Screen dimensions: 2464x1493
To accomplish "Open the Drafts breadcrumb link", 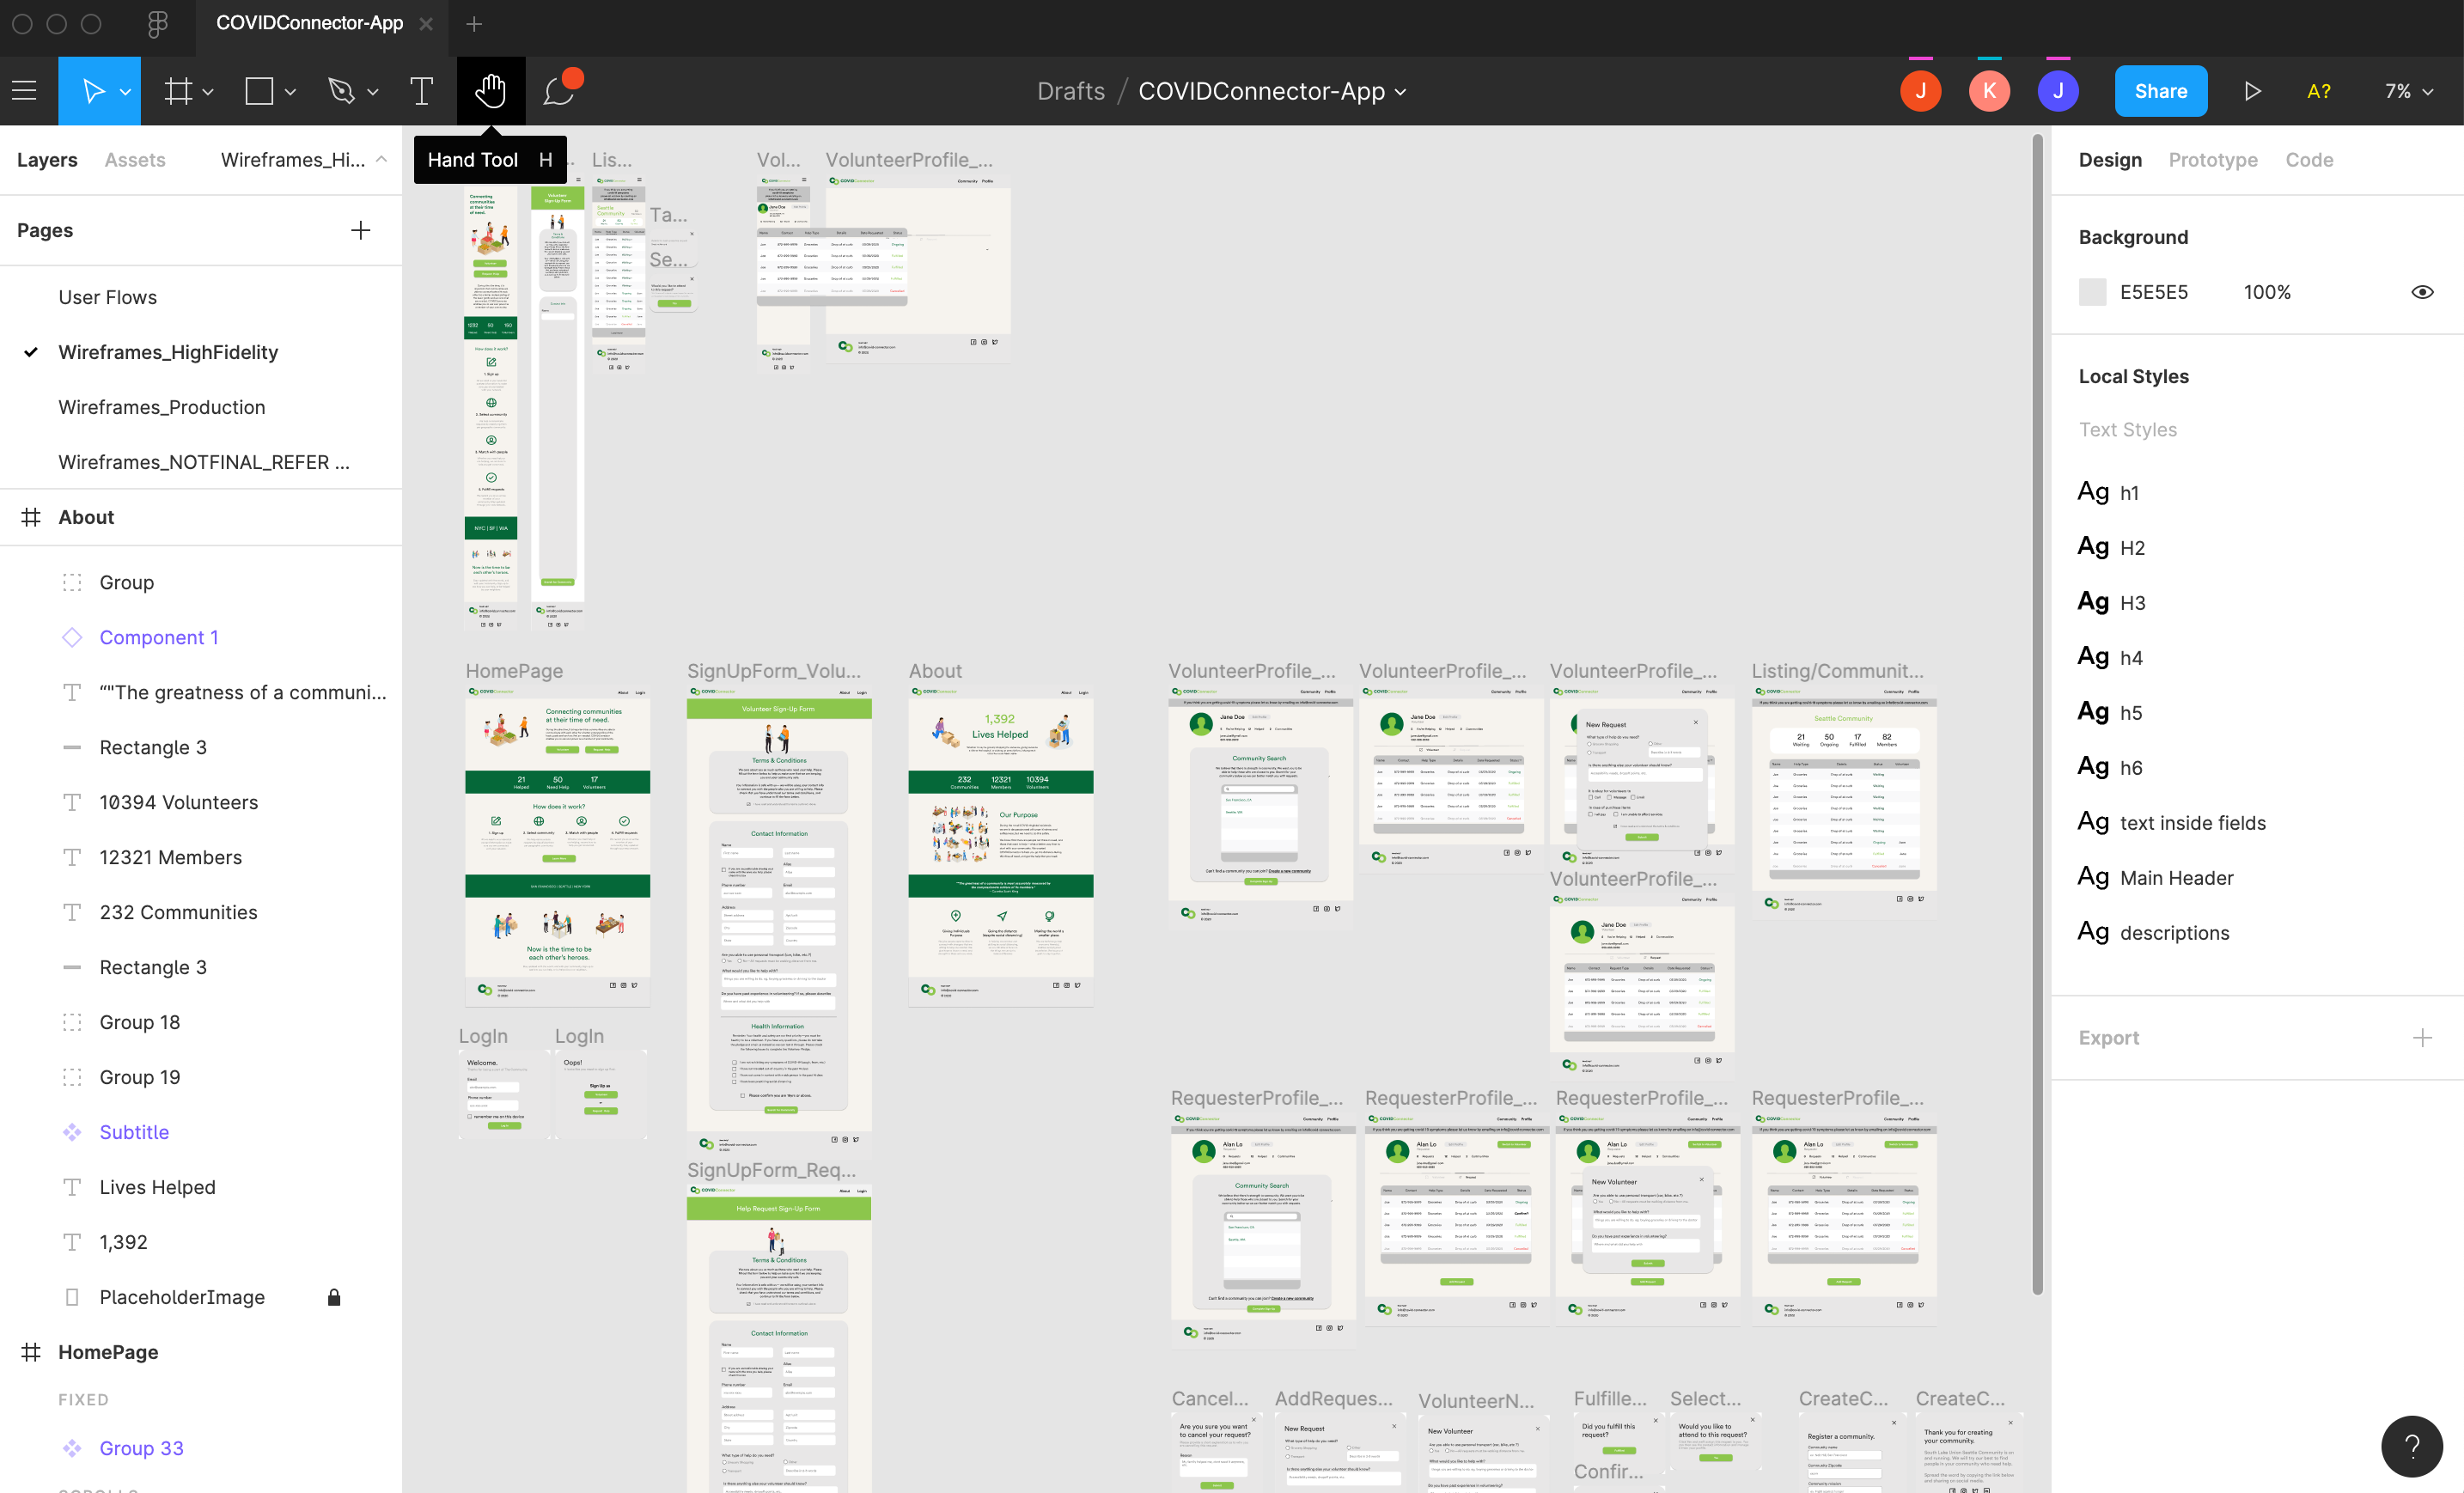I will tap(1070, 91).
